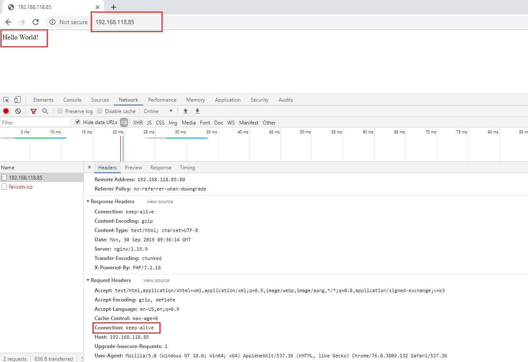Image resolution: width=528 pixels, height=362 pixels.
Task: Reload the page using browser refresh
Action: (36, 22)
